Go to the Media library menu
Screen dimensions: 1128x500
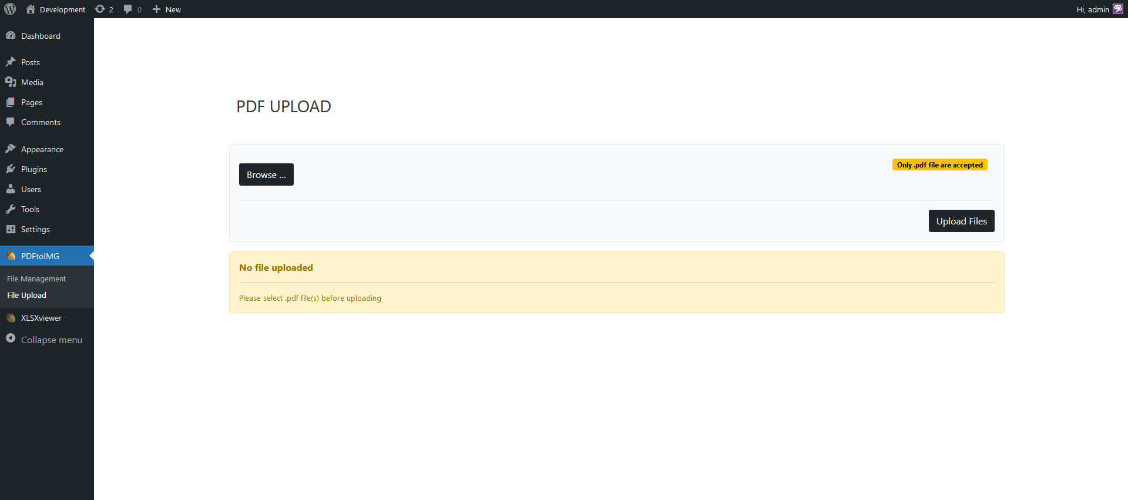(32, 82)
